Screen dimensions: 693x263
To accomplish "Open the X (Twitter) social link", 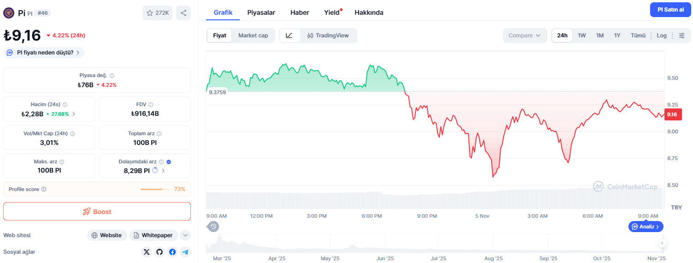I will pyautogui.click(x=147, y=252).
